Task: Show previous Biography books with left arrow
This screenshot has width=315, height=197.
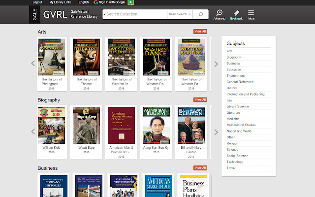Action: click(33, 131)
